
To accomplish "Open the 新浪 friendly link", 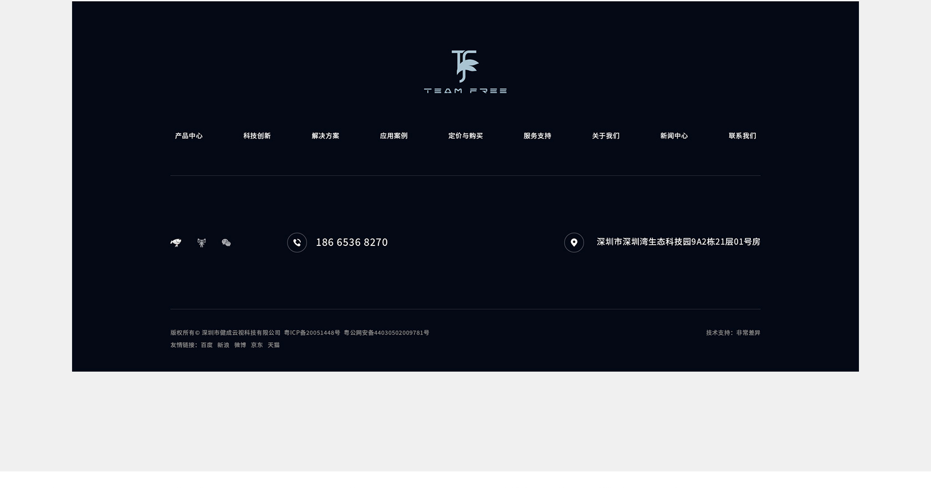I will pyautogui.click(x=223, y=345).
